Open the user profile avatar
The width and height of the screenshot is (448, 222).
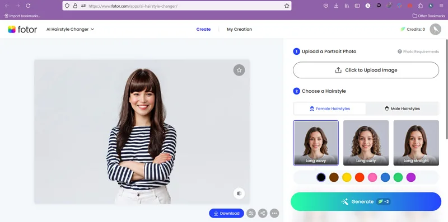436,30
